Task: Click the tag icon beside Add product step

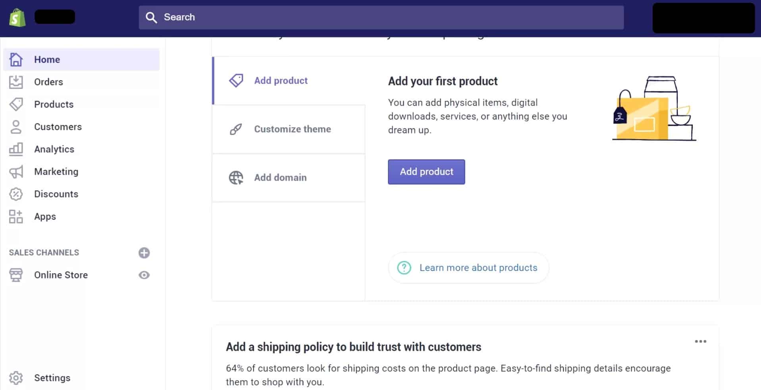Action: pyautogui.click(x=236, y=80)
